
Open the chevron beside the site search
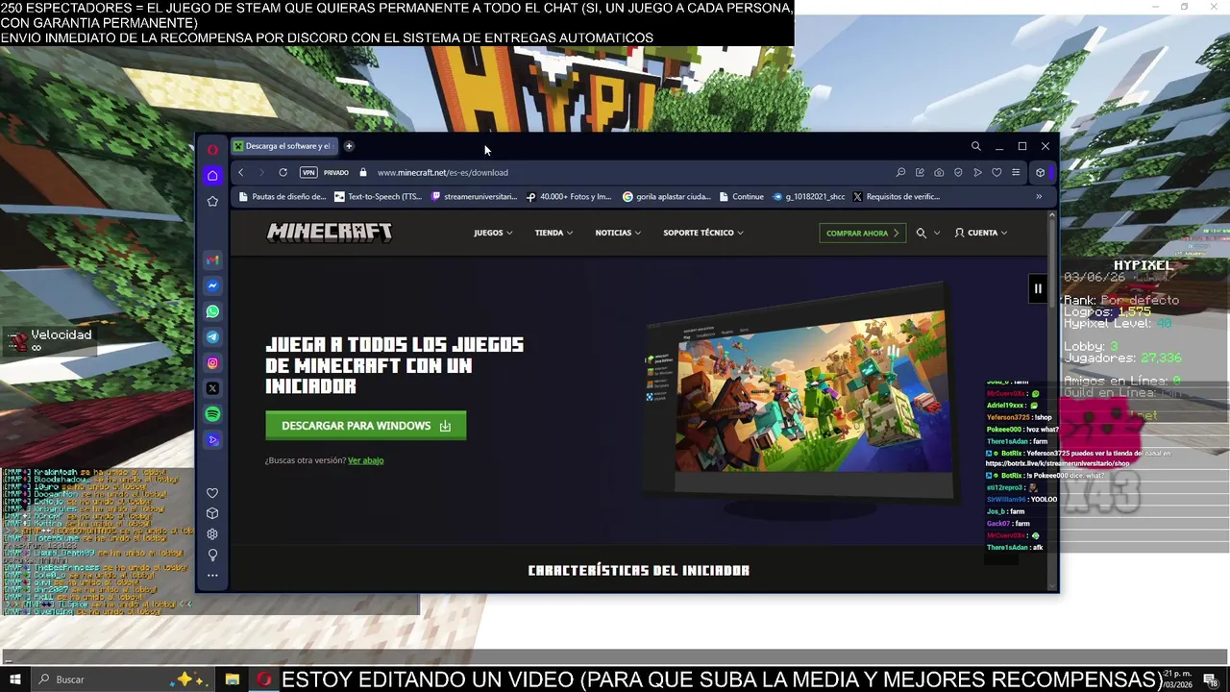(x=937, y=233)
